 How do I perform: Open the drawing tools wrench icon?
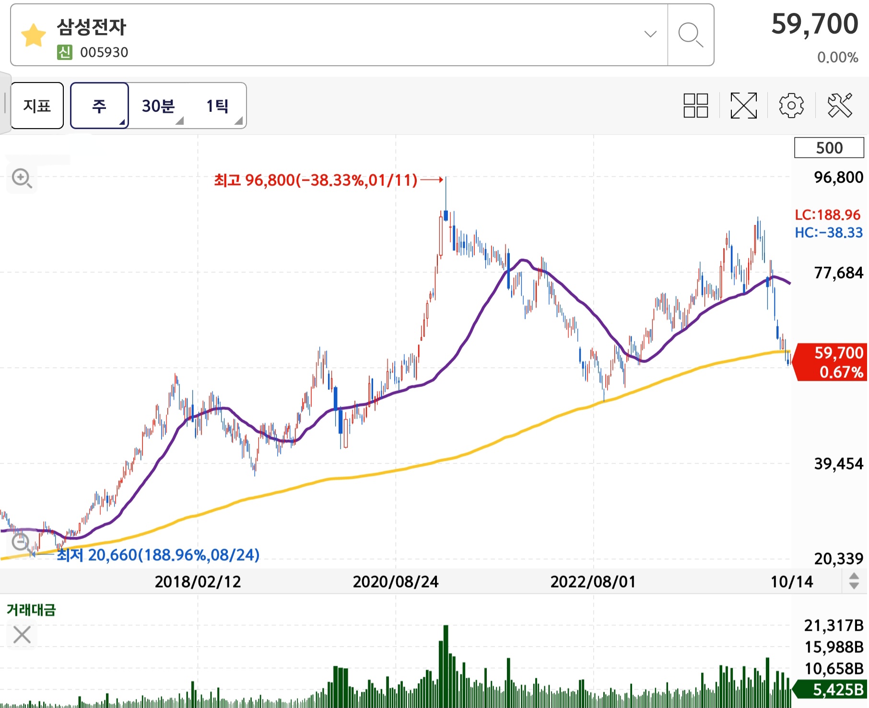pyautogui.click(x=840, y=106)
